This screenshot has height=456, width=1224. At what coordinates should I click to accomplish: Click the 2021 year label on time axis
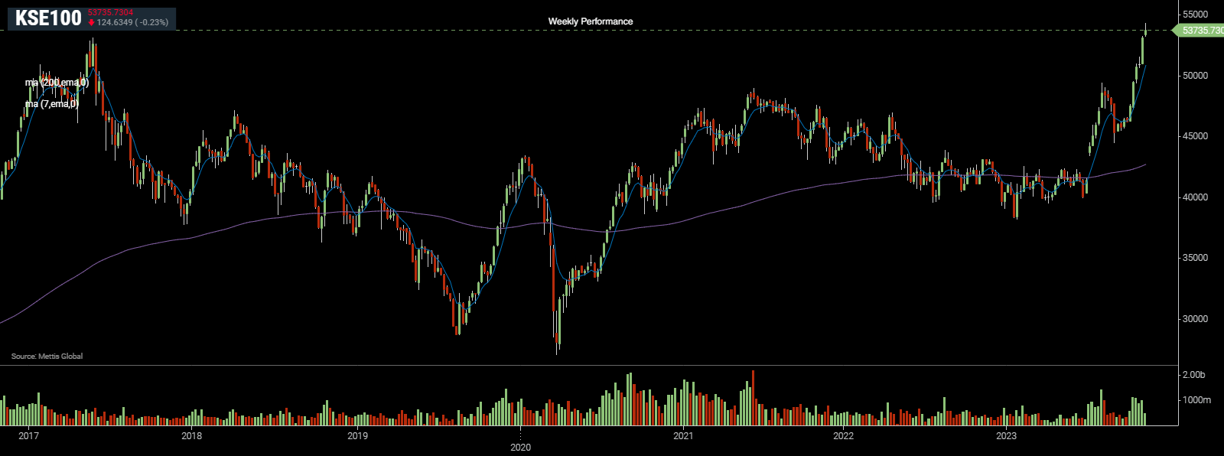point(683,436)
